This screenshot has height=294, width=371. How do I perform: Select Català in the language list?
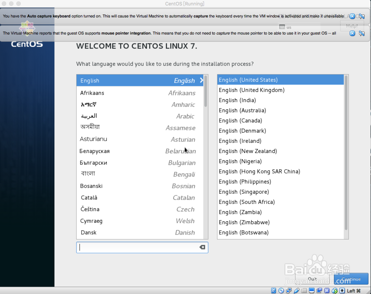tap(140, 197)
